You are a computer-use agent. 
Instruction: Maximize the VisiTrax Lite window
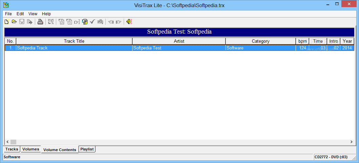click(x=337, y=4)
